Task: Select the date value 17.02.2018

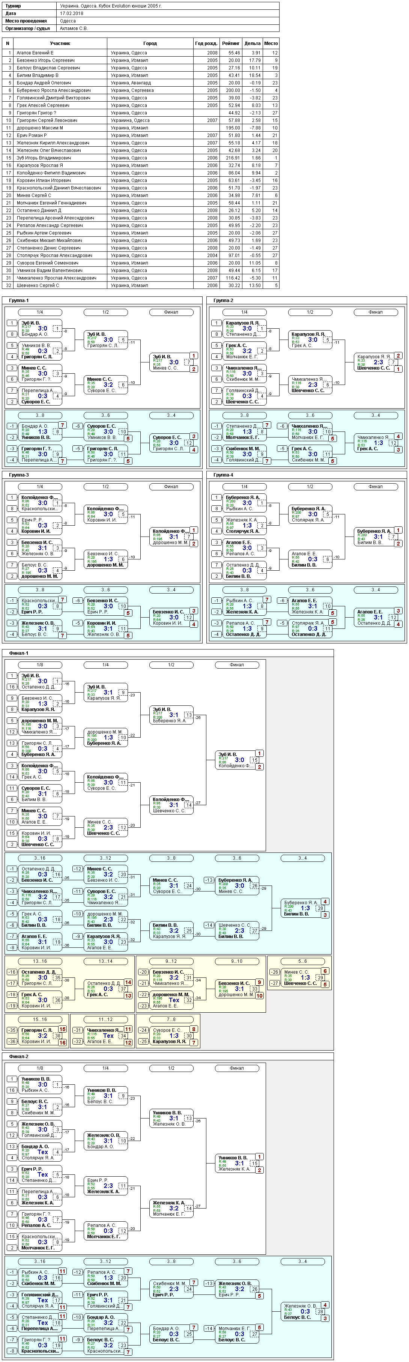Action: pos(71,13)
